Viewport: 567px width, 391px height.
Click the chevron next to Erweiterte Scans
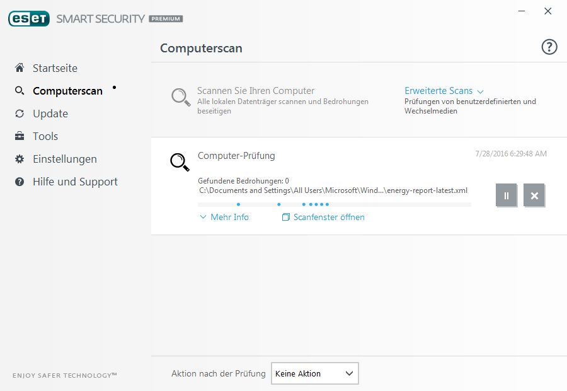point(480,91)
